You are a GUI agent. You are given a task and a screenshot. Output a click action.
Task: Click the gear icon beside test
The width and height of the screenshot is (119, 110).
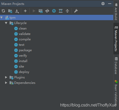point(16,45)
